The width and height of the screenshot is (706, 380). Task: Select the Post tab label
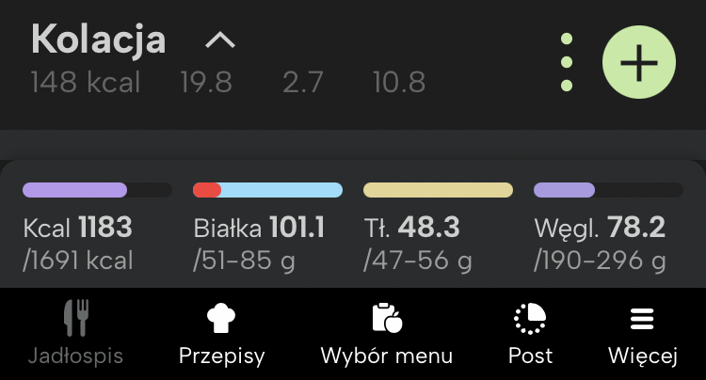tap(530, 356)
